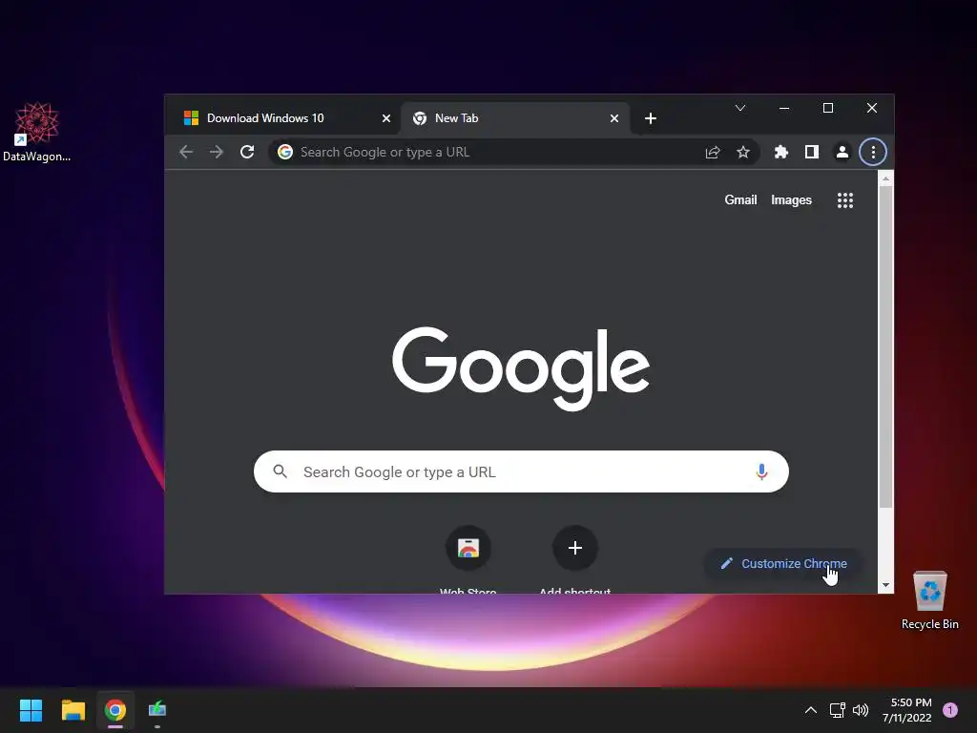Reload the current page
Screen dimensions: 977x733
247,152
